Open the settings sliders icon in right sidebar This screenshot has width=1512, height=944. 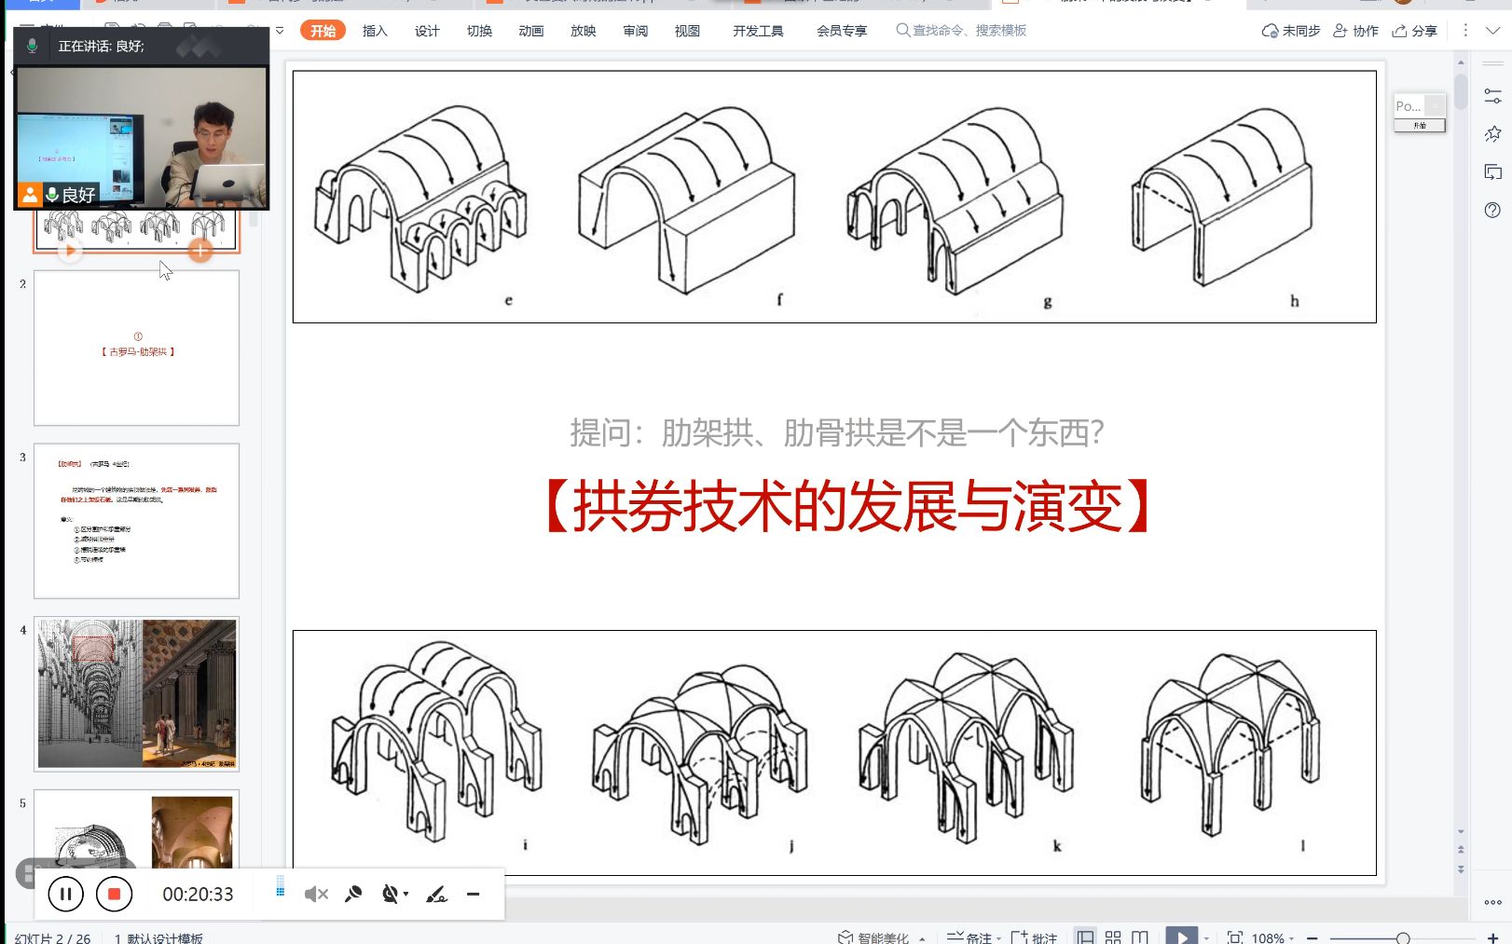tap(1492, 96)
